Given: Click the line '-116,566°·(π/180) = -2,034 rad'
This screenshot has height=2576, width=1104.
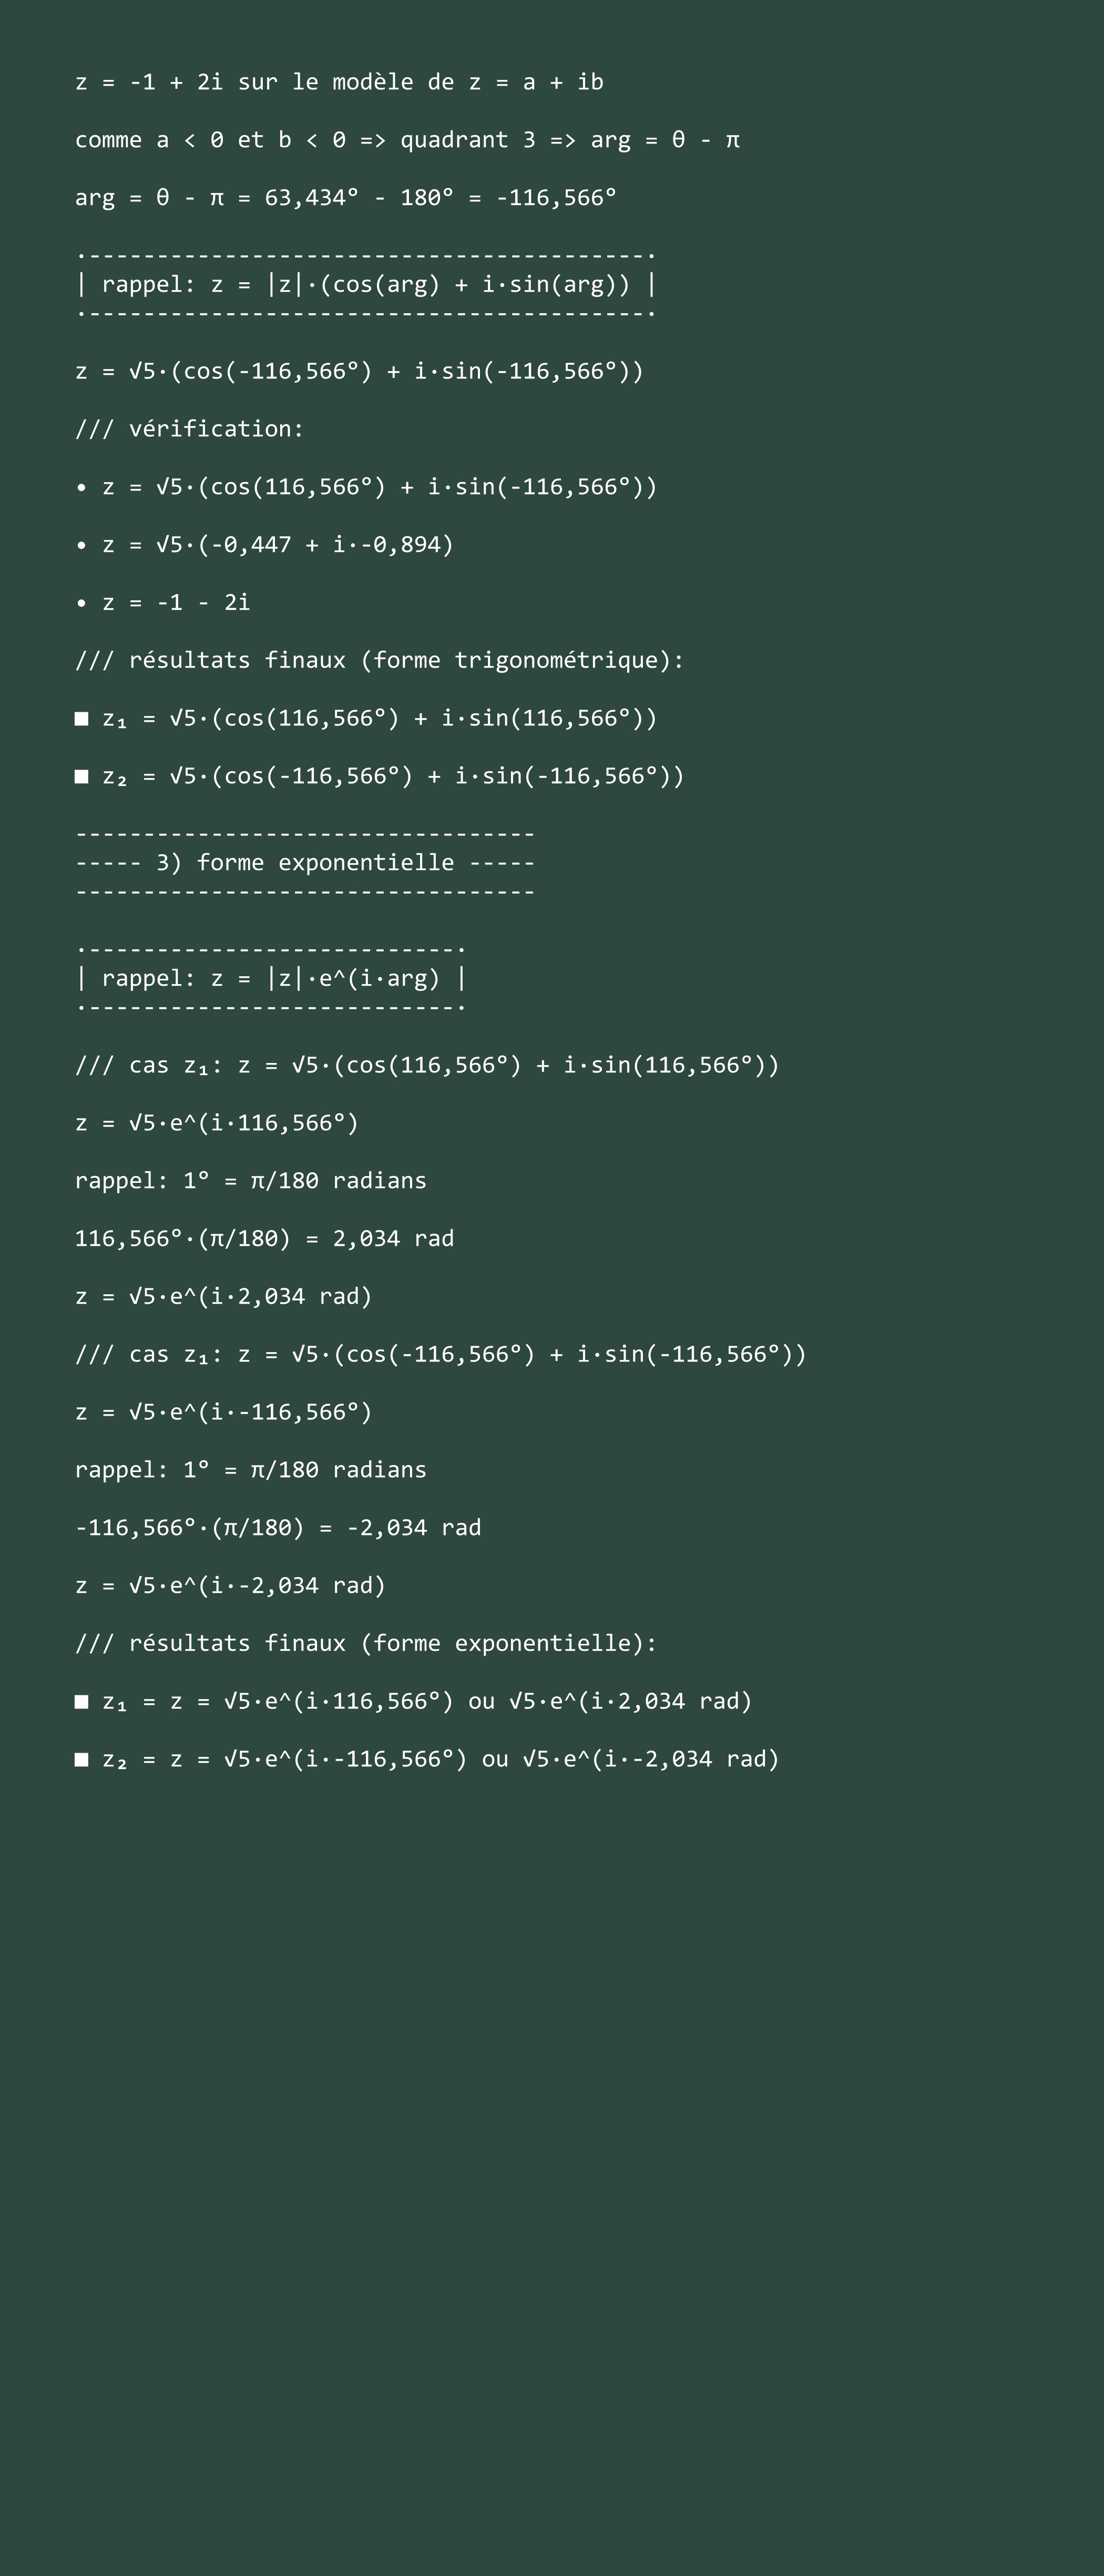Looking at the screenshot, I should 278,1527.
